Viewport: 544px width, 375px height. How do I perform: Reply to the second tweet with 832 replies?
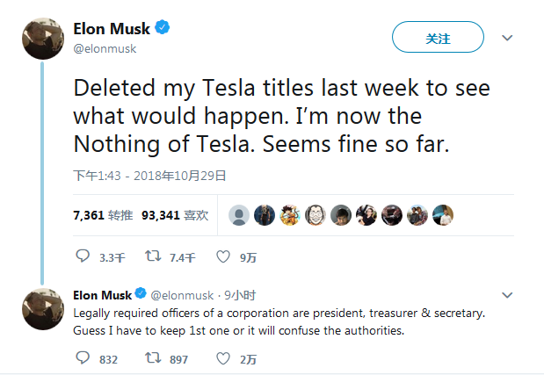coord(83,358)
